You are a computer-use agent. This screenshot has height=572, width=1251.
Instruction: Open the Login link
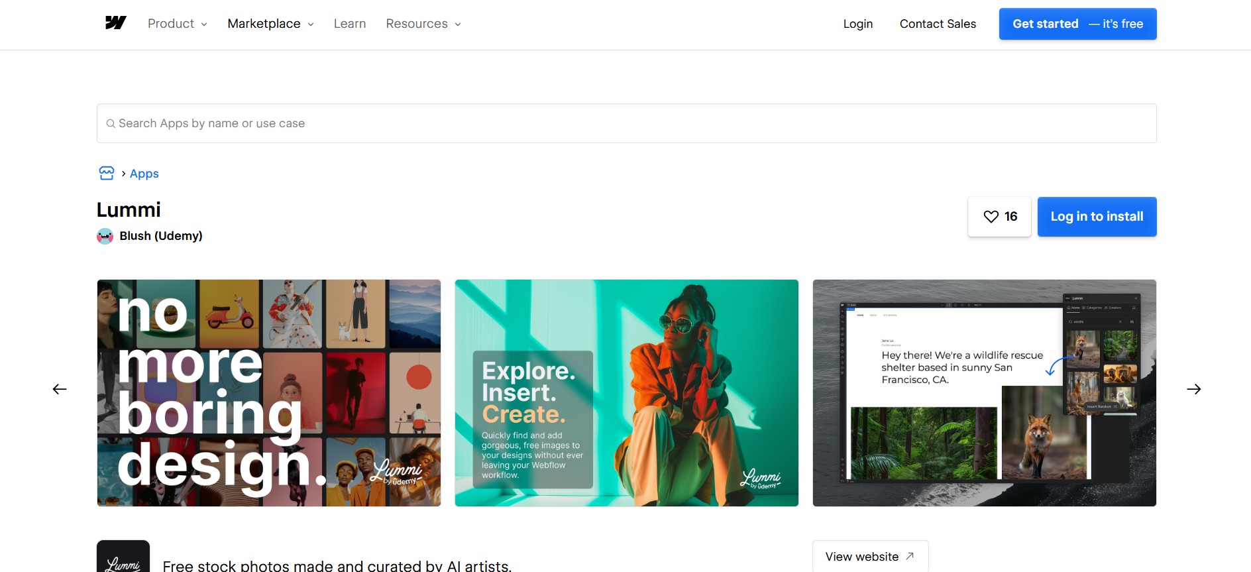pyautogui.click(x=858, y=24)
